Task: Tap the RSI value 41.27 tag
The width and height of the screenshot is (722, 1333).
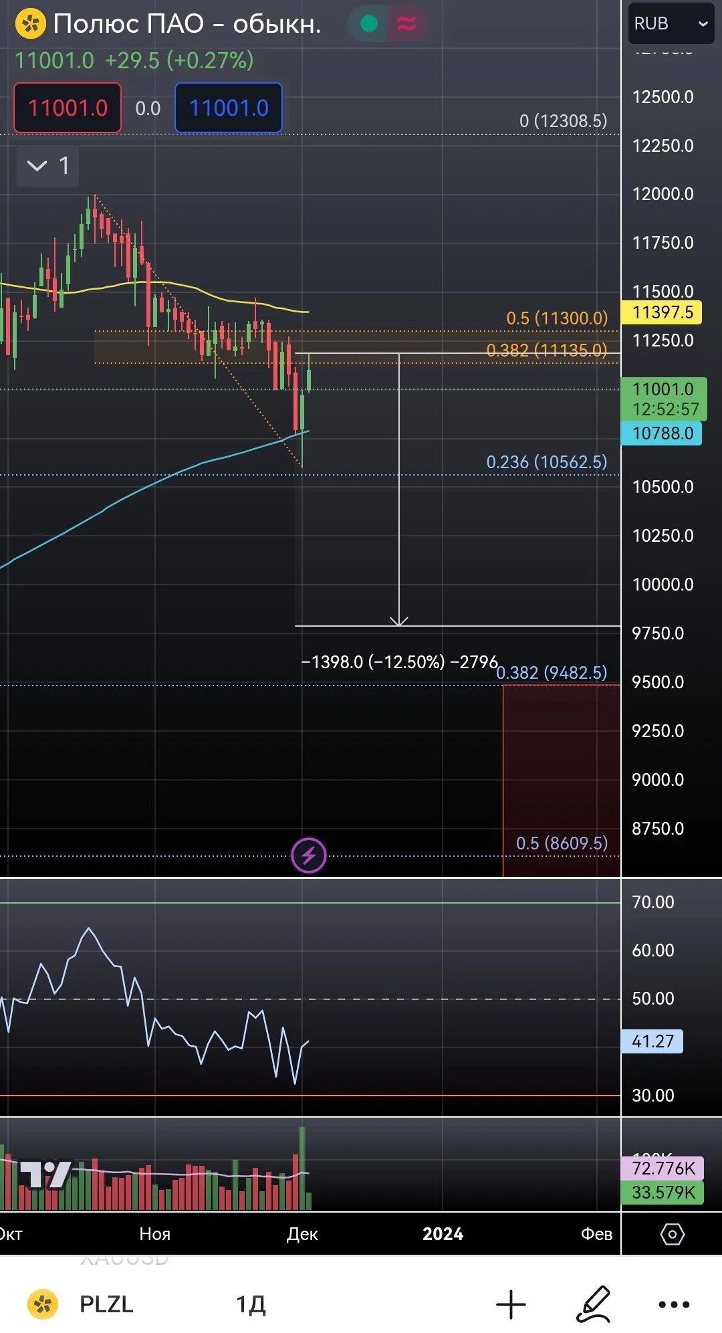Action: (x=652, y=1041)
